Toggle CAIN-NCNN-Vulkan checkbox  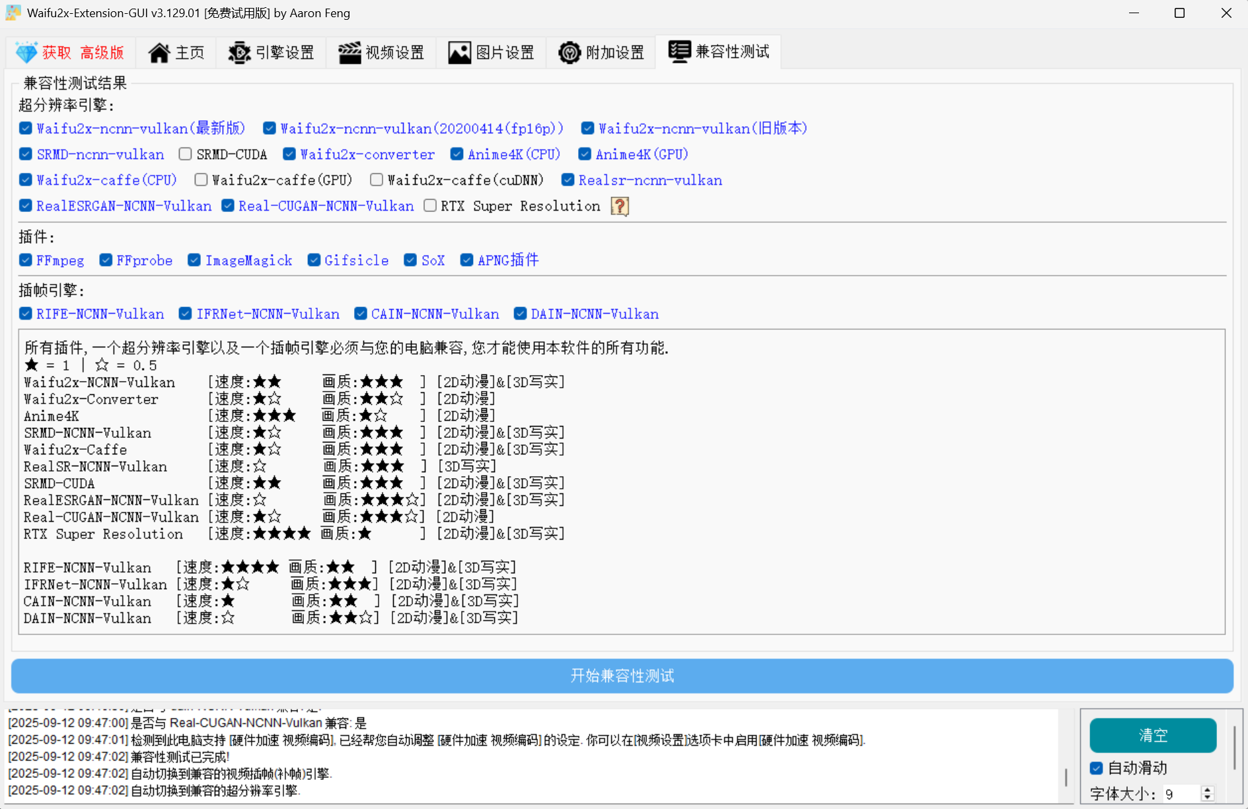[361, 314]
